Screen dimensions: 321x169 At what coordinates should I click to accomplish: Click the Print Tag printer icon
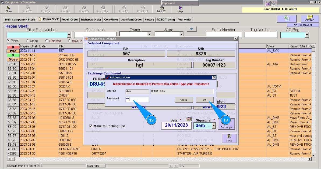46,8
